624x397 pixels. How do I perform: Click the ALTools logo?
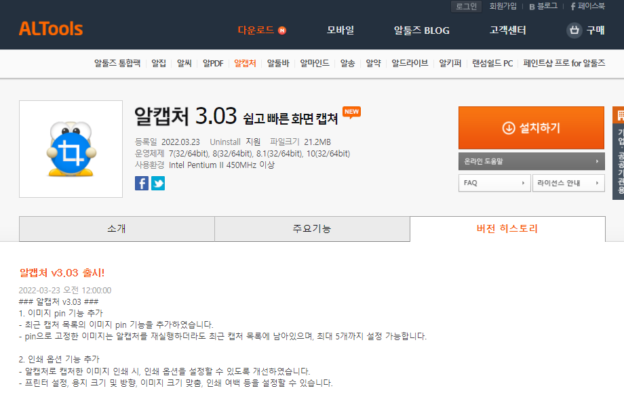pos(51,29)
